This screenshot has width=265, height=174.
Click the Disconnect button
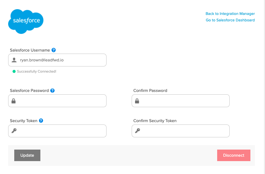[234, 155]
